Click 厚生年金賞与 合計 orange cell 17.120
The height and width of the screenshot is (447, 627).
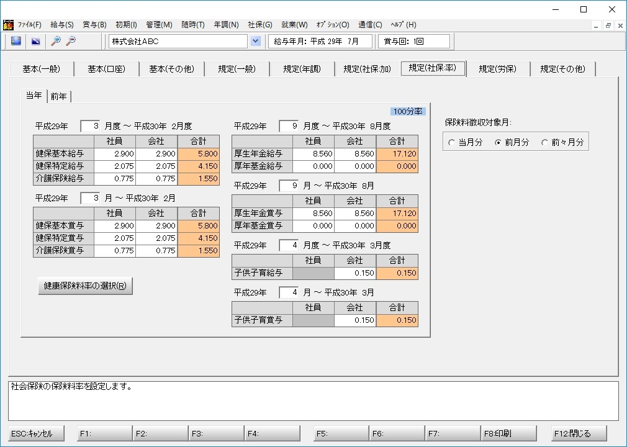(x=397, y=214)
